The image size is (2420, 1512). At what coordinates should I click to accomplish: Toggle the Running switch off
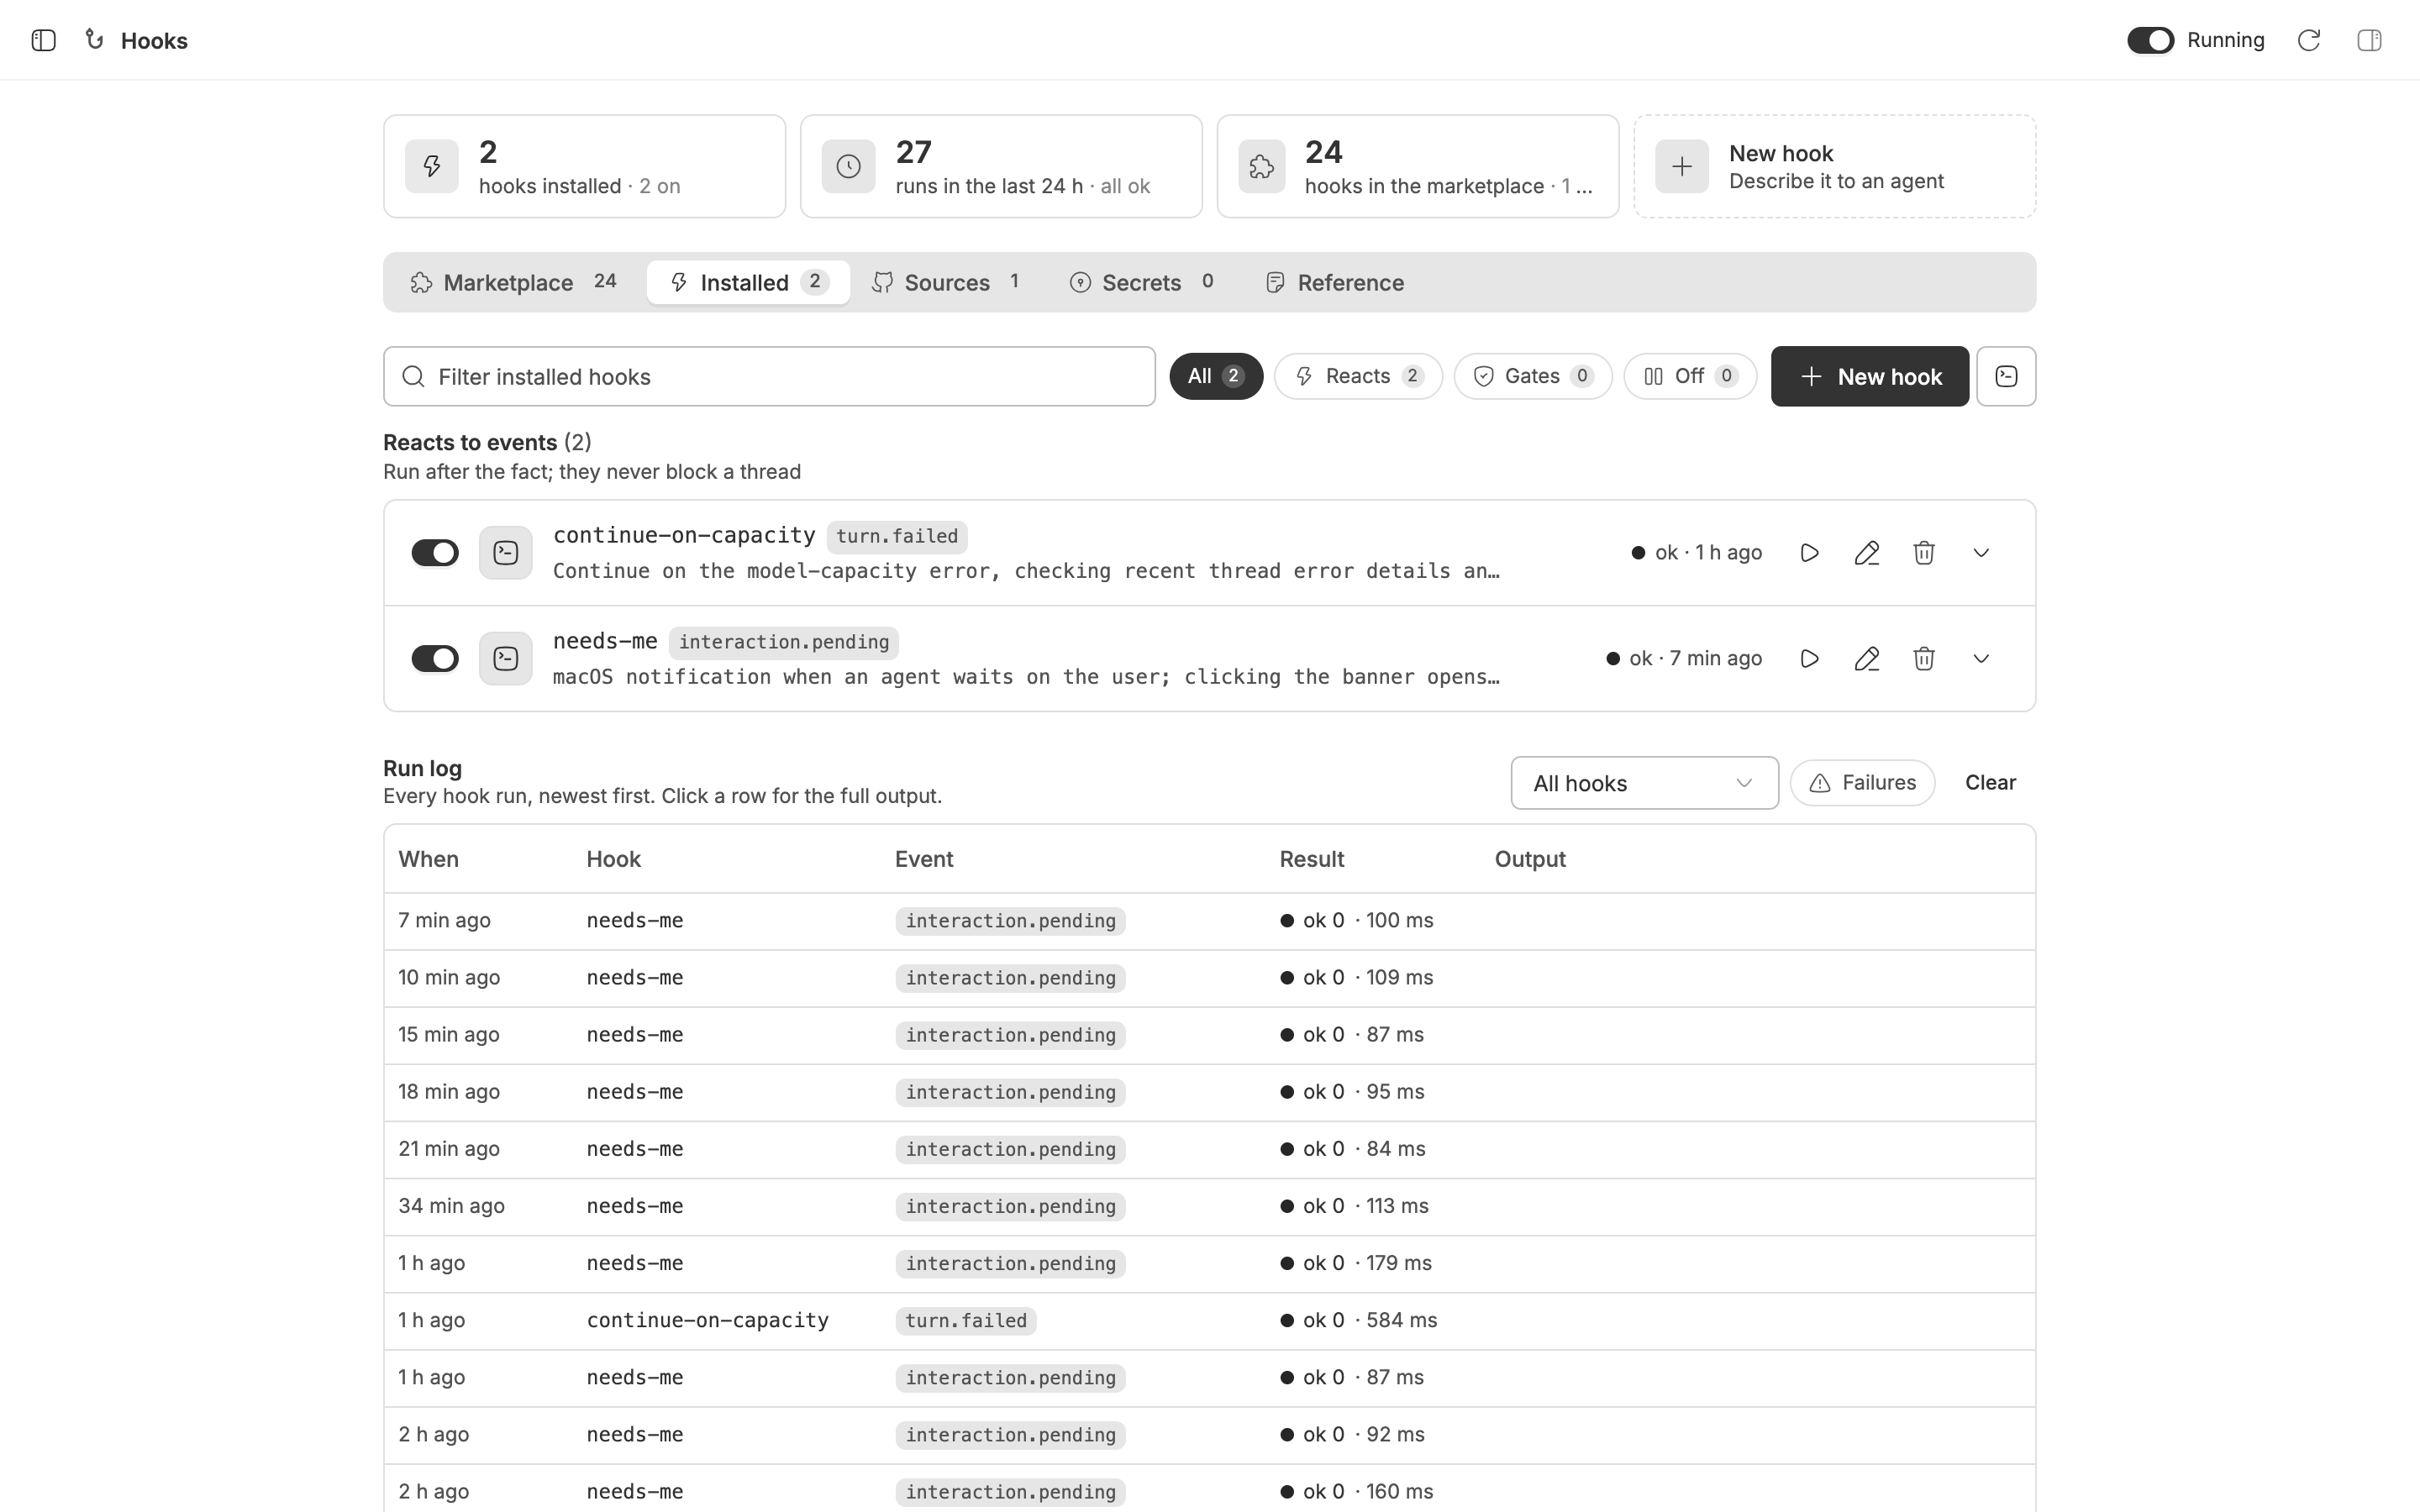pyautogui.click(x=2150, y=40)
